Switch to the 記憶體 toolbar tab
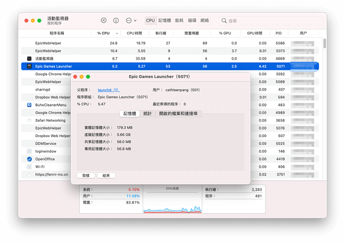345x242 pixels. (165, 20)
